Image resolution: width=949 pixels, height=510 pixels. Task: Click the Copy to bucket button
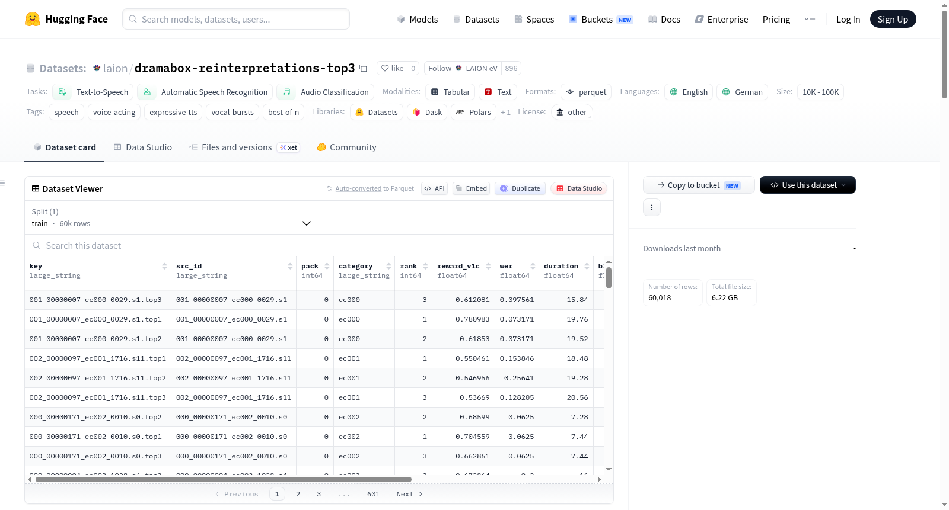point(699,185)
